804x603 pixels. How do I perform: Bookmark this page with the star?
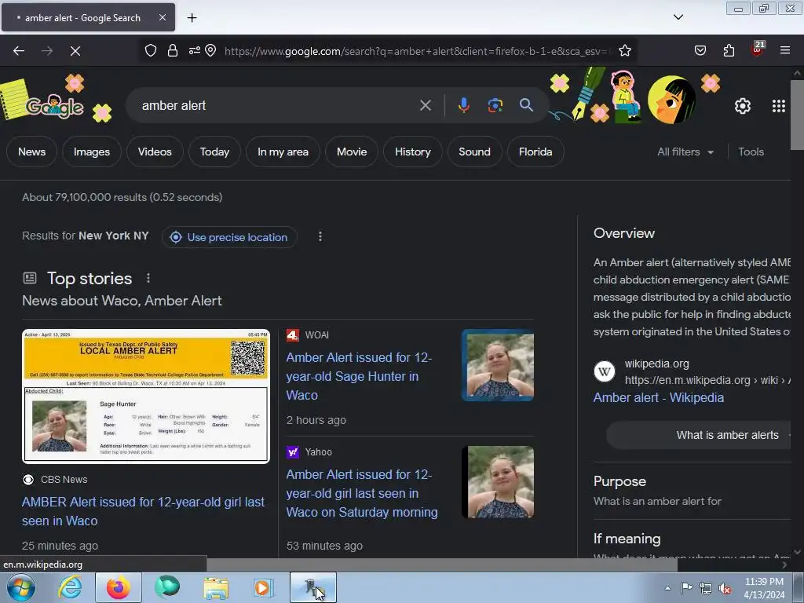pyautogui.click(x=624, y=51)
